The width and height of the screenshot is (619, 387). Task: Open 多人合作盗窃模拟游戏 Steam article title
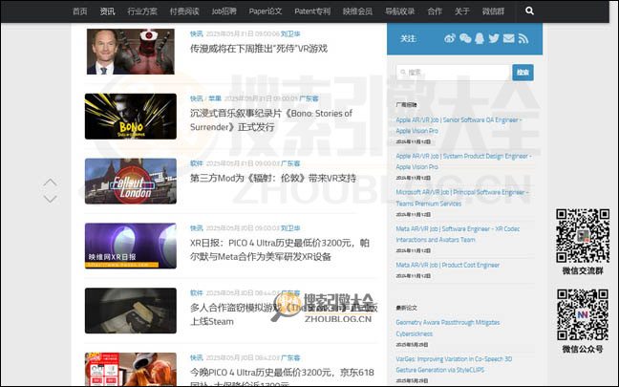coord(284,314)
